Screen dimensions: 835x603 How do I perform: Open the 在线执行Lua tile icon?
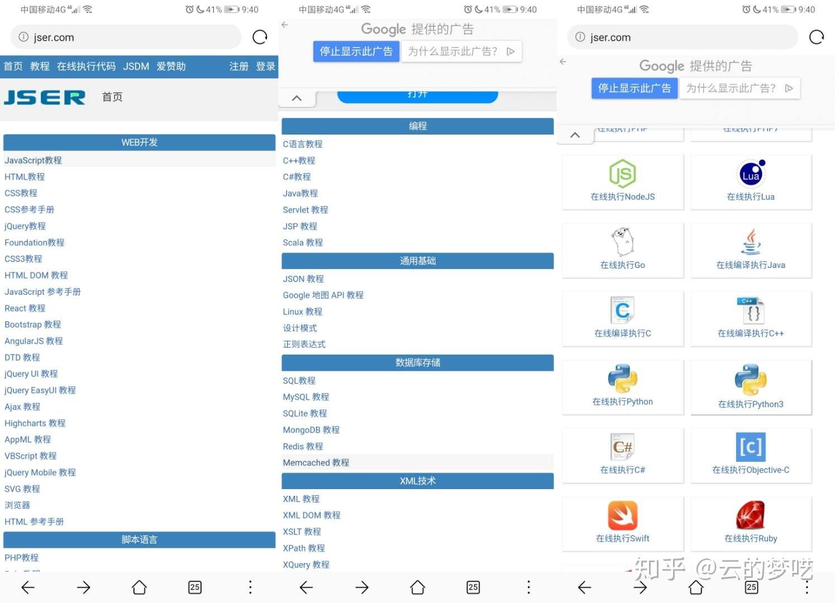pyautogui.click(x=751, y=174)
